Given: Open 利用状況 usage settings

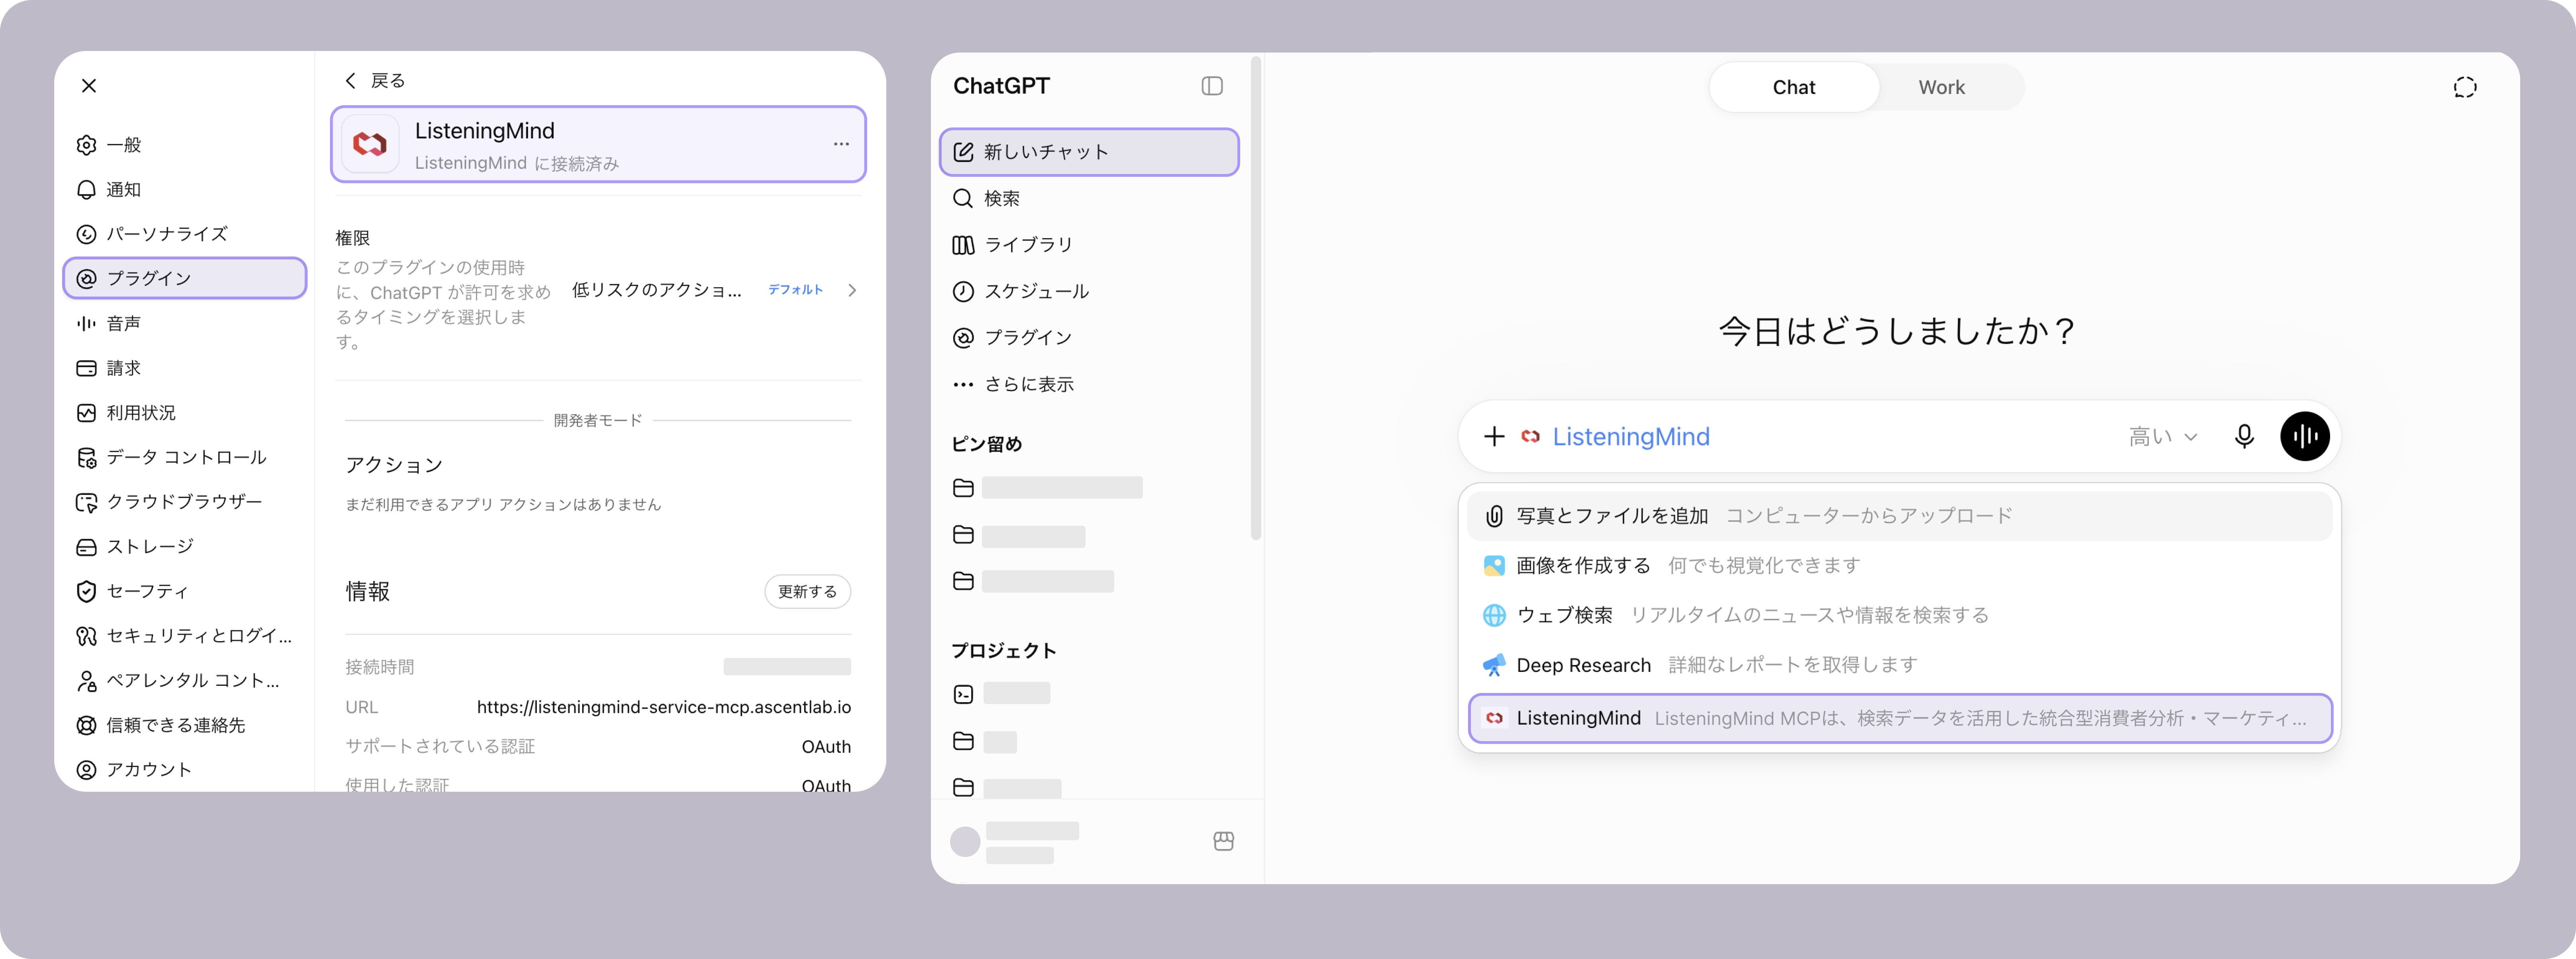Looking at the screenshot, I should click(x=185, y=413).
